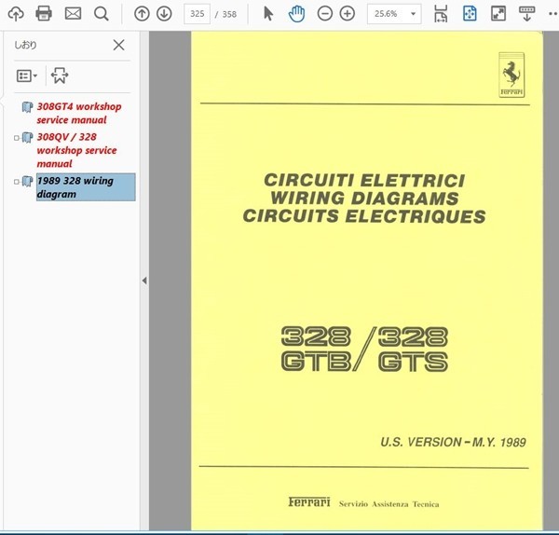Click the bookmark icon beside 1989 328 wiring
Image resolution: width=559 pixels, height=535 pixels.
pyautogui.click(x=27, y=181)
